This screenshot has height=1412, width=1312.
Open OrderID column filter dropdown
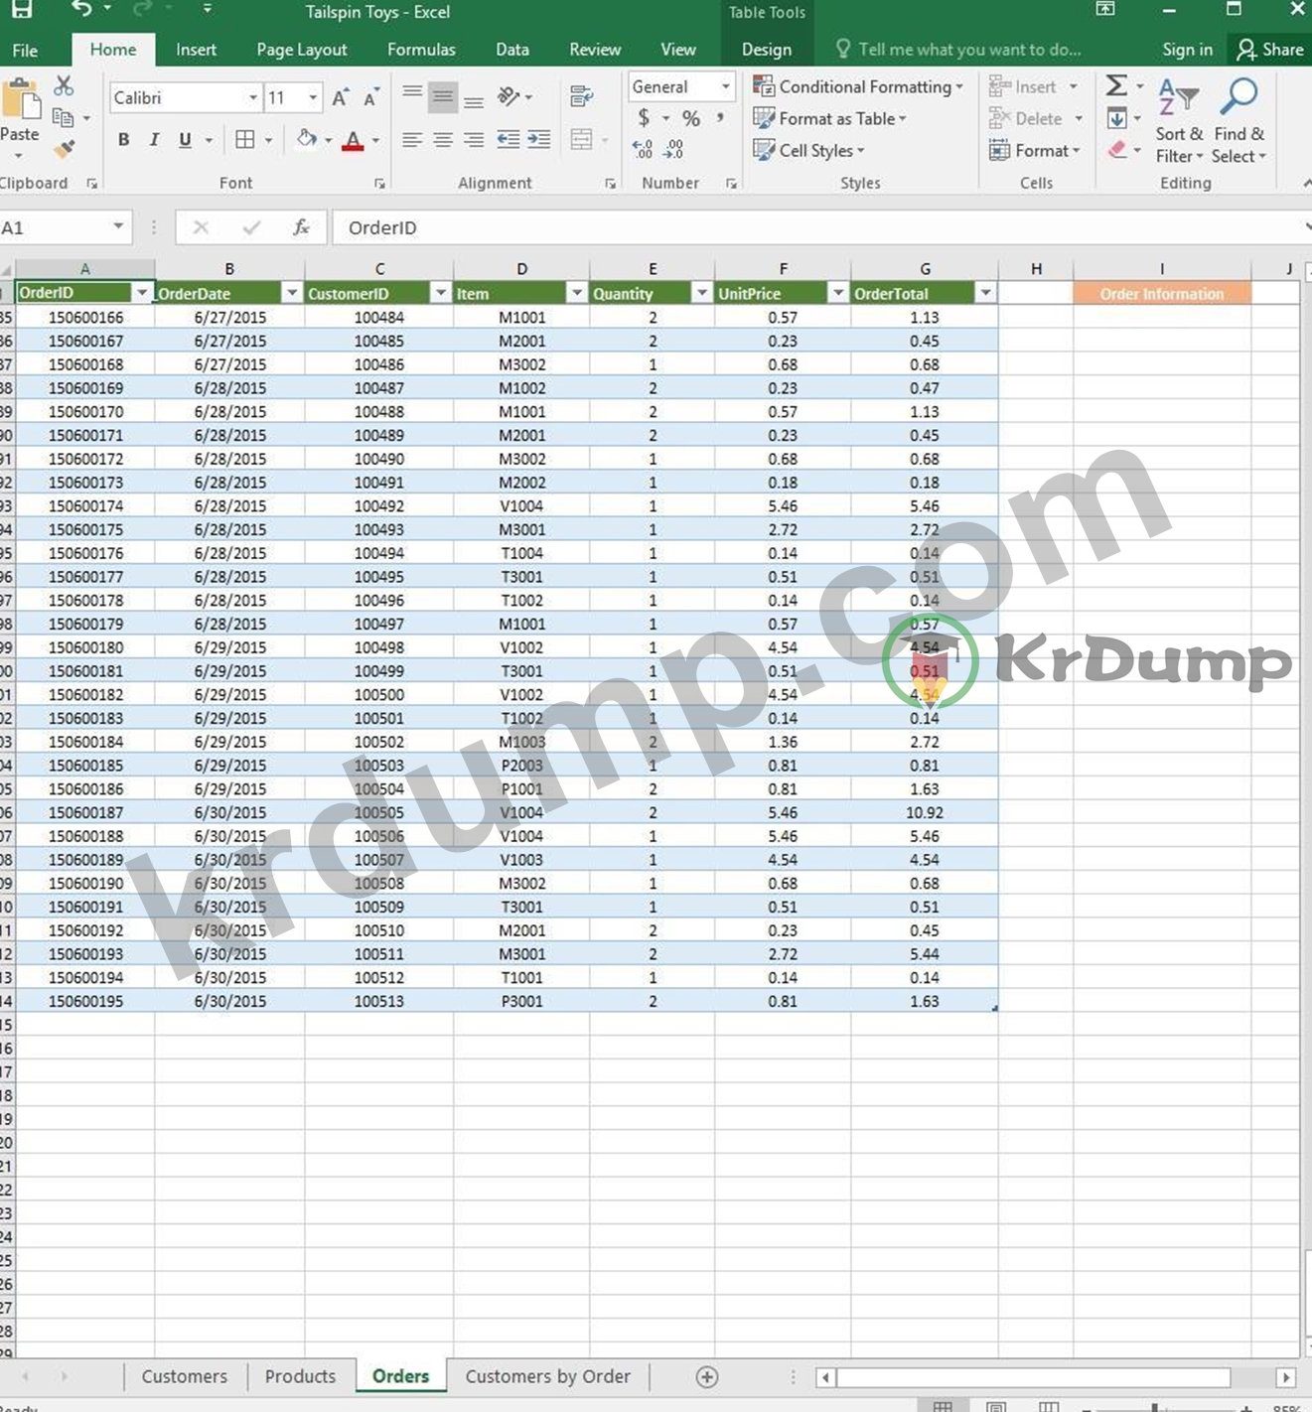[x=142, y=293]
